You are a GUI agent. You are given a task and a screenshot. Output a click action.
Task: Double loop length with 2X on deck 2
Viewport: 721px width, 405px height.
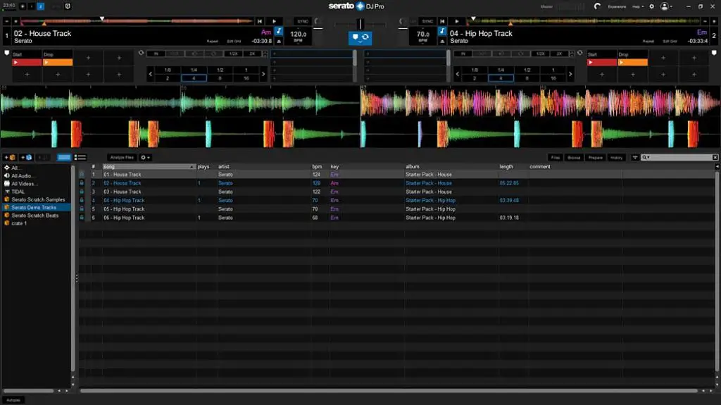[x=559, y=54]
